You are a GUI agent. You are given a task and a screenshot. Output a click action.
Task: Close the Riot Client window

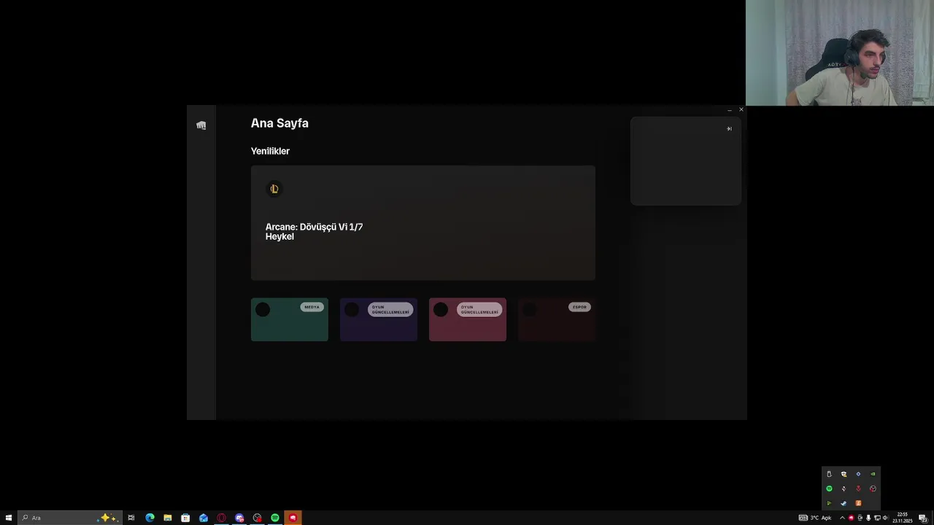point(741,110)
